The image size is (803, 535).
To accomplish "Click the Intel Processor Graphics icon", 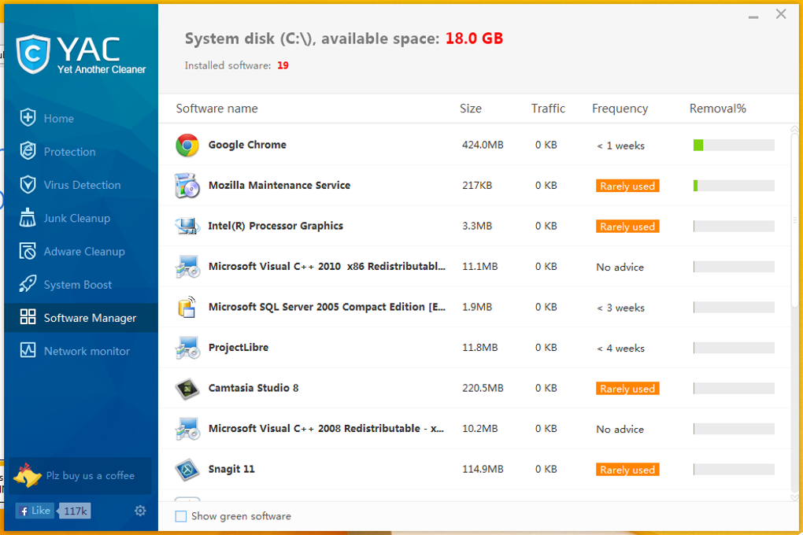I will coord(187,227).
